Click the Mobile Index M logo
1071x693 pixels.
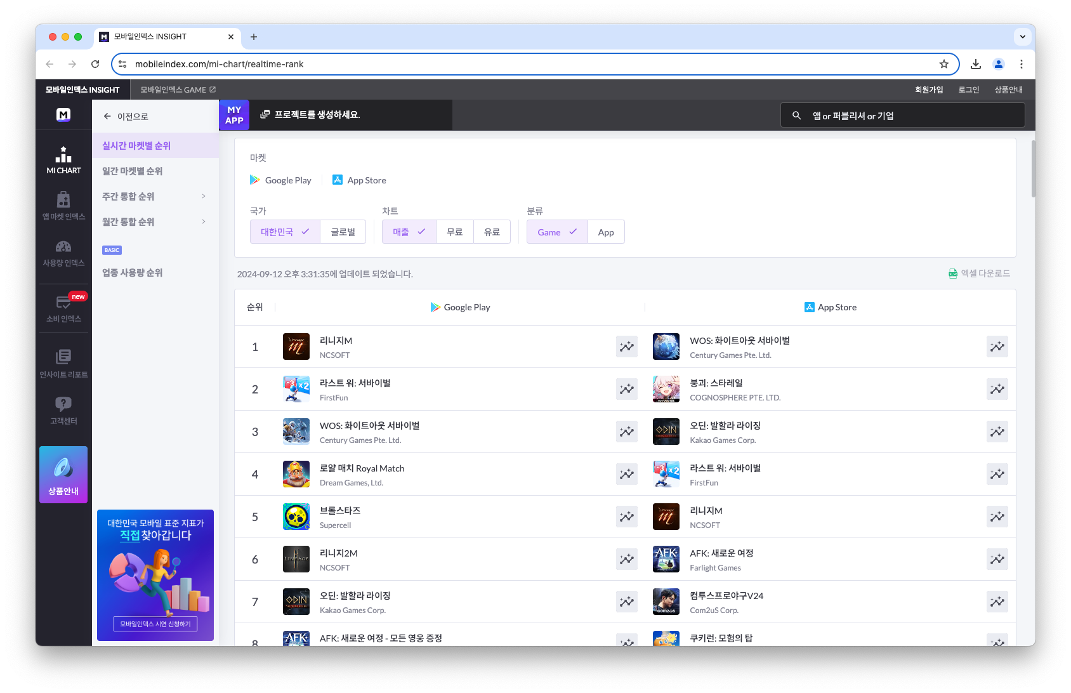[x=63, y=115]
